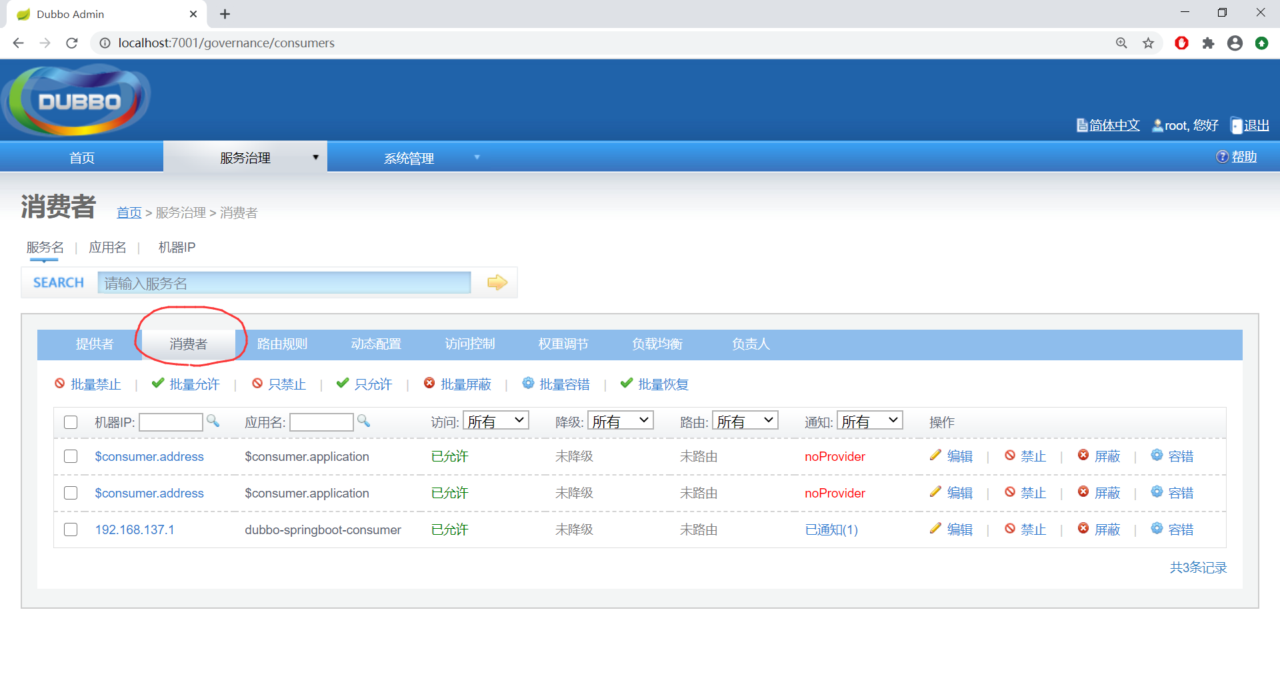
Task: Switch to the 路由规则 tab
Action: (x=282, y=344)
